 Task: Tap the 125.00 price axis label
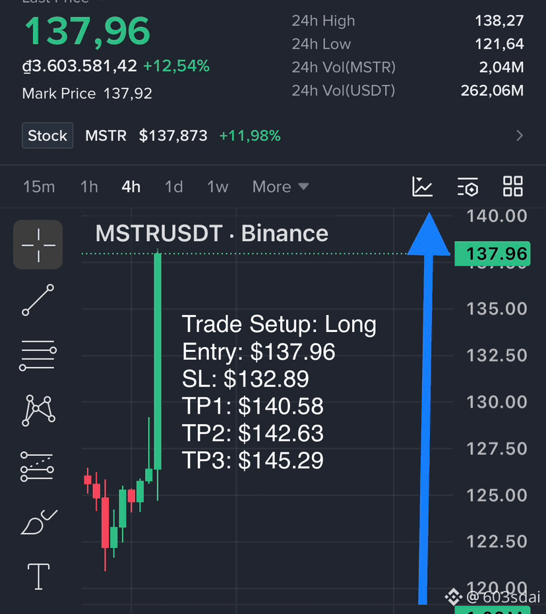pyautogui.click(x=497, y=495)
